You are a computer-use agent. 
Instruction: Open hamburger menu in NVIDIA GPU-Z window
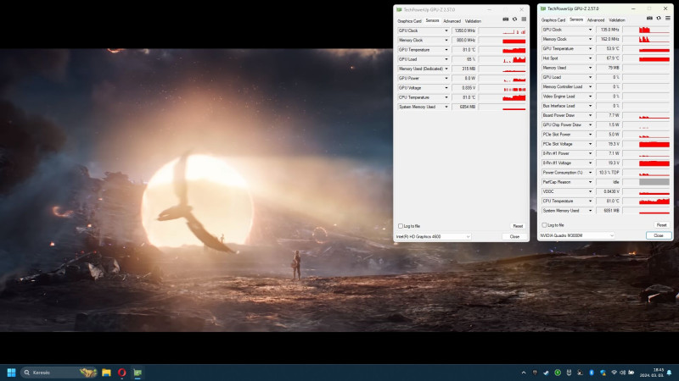(x=668, y=18)
